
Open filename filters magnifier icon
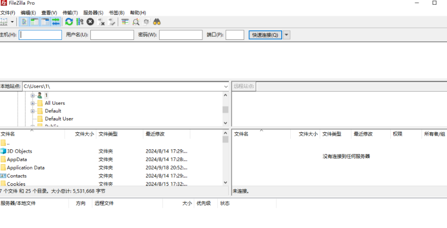pos(136,22)
